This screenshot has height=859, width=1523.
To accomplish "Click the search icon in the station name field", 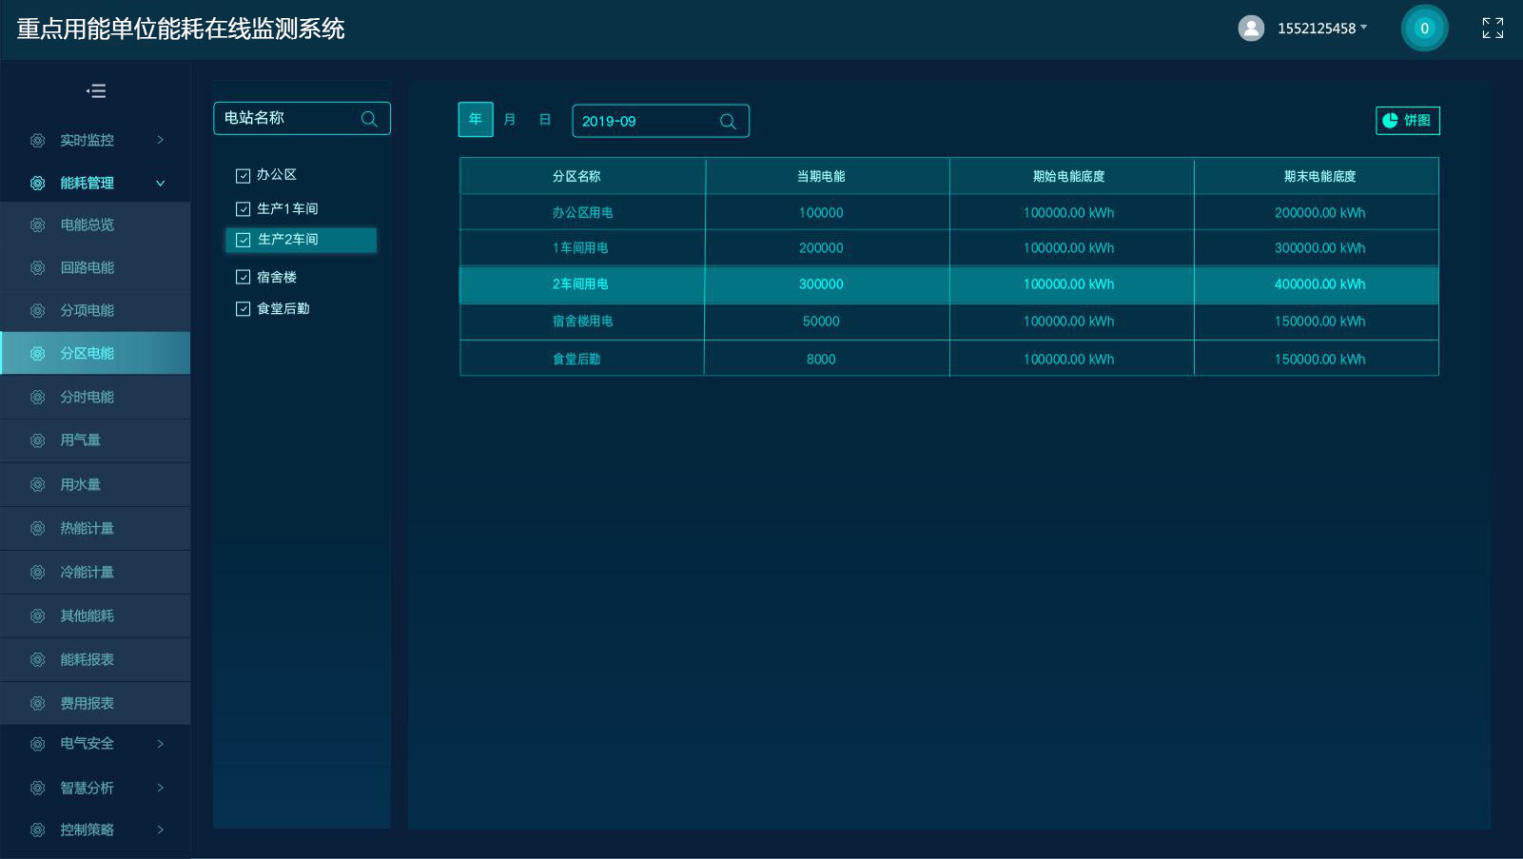I will 369,119.
